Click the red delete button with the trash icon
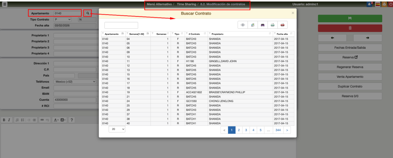 coord(350,28)
